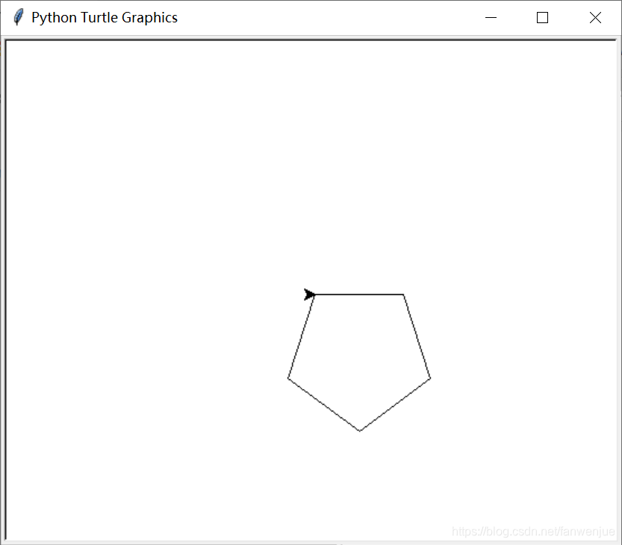Click the turtle arrow cursor on canvas

click(x=309, y=295)
